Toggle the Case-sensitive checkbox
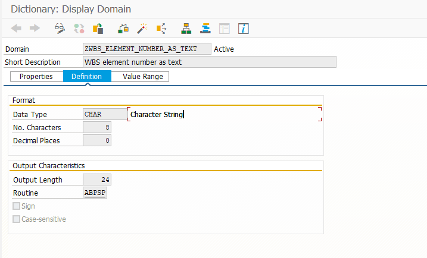Image resolution: width=427 pixels, height=258 pixels. [x=16, y=219]
